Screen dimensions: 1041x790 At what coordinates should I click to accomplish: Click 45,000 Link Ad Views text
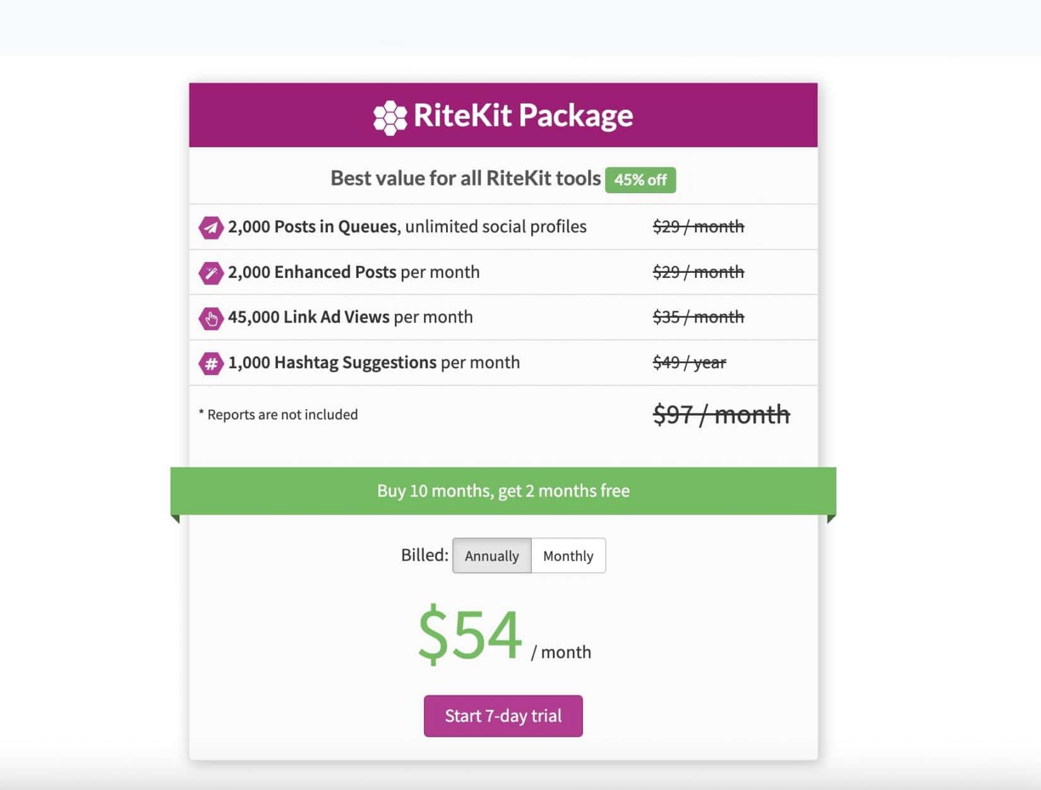[308, 317]
